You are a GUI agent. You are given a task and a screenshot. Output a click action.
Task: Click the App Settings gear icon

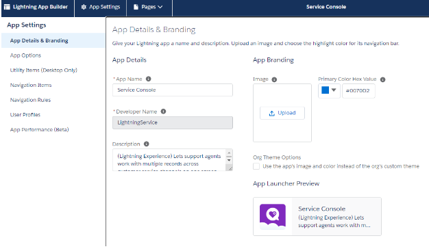pos(84,7)
